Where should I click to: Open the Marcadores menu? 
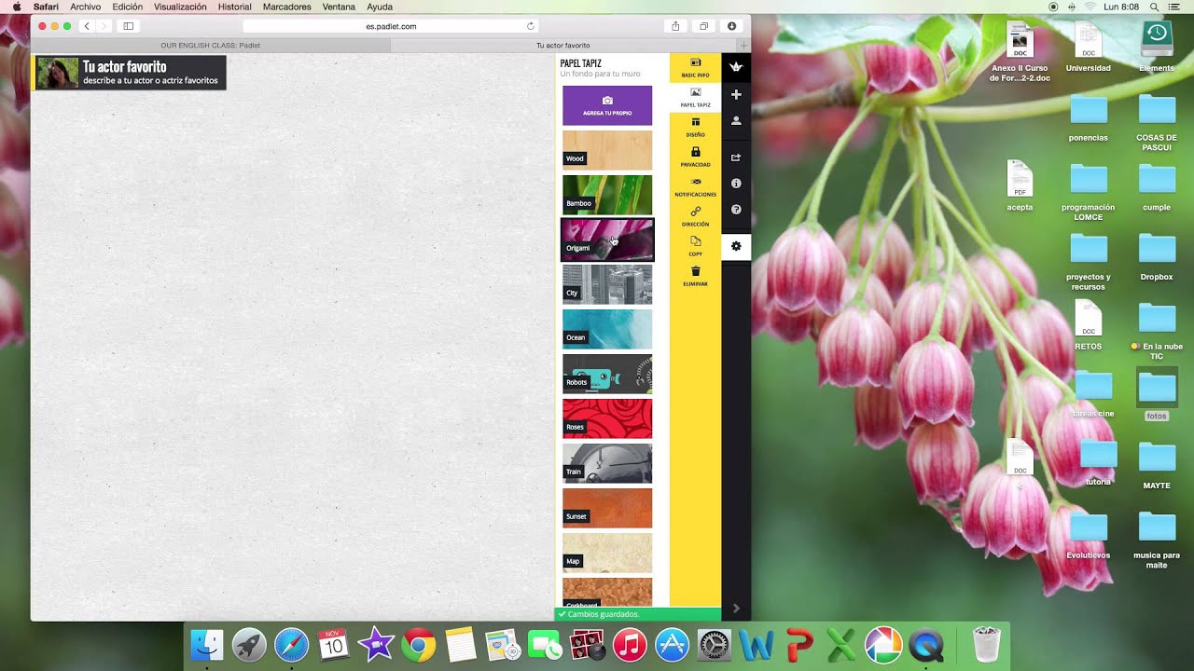click(x=287, y=7)
